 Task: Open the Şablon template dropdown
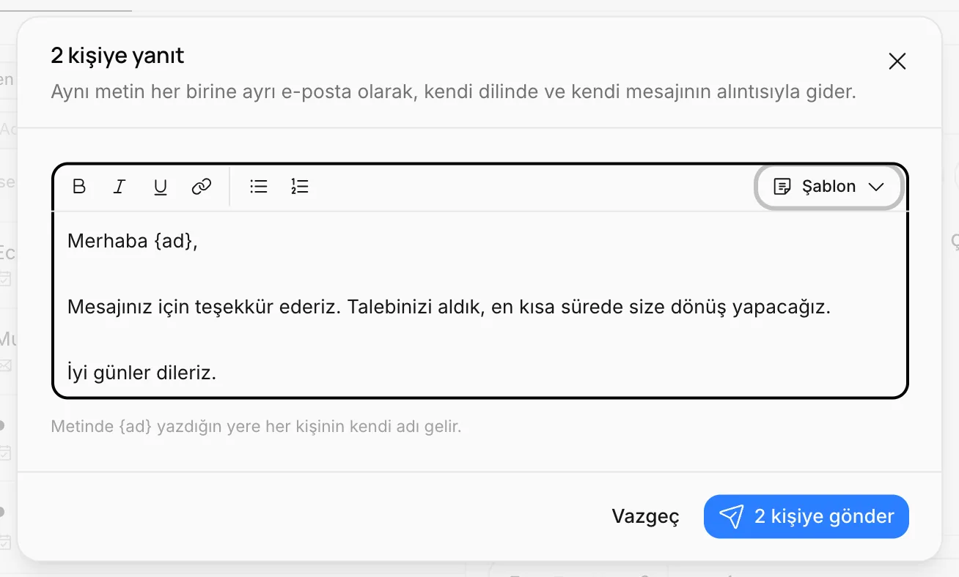tap(829, 187)
